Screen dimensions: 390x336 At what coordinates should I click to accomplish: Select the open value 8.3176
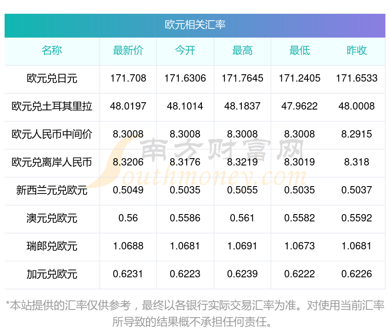click(185, 162)
